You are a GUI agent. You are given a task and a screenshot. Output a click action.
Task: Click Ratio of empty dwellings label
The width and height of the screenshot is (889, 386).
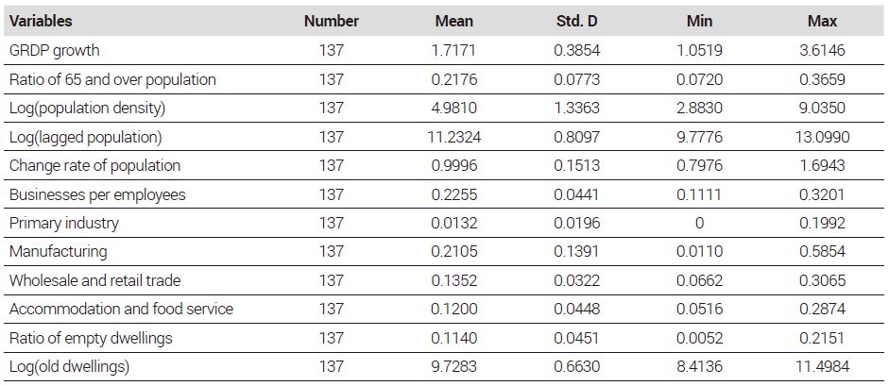tap(91, 338)
